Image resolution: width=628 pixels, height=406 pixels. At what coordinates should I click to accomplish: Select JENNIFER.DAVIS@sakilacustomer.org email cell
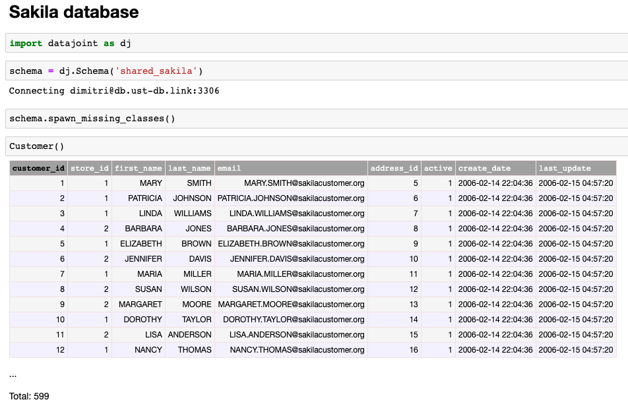tap(291, 259)
